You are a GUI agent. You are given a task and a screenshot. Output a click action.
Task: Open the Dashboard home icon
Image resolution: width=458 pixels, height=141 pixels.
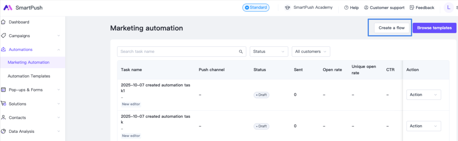[x=4, y=22]
